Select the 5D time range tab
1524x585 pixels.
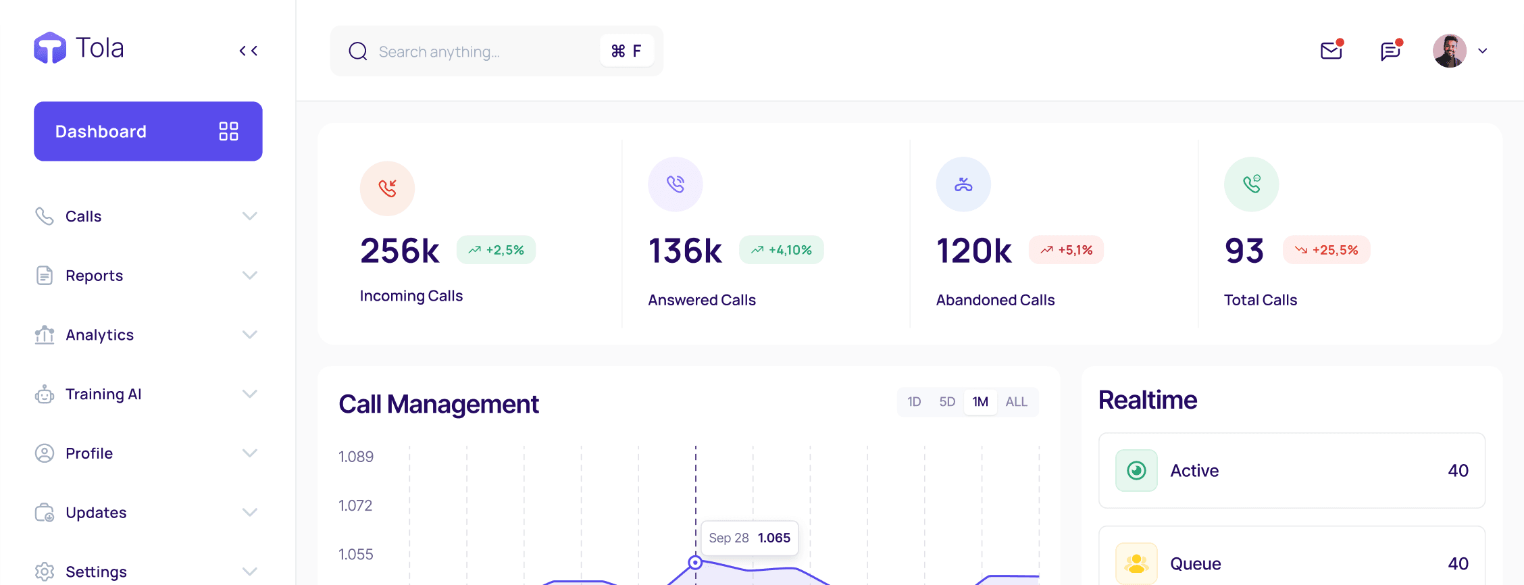pyautogui.click(x=947, y=402)
